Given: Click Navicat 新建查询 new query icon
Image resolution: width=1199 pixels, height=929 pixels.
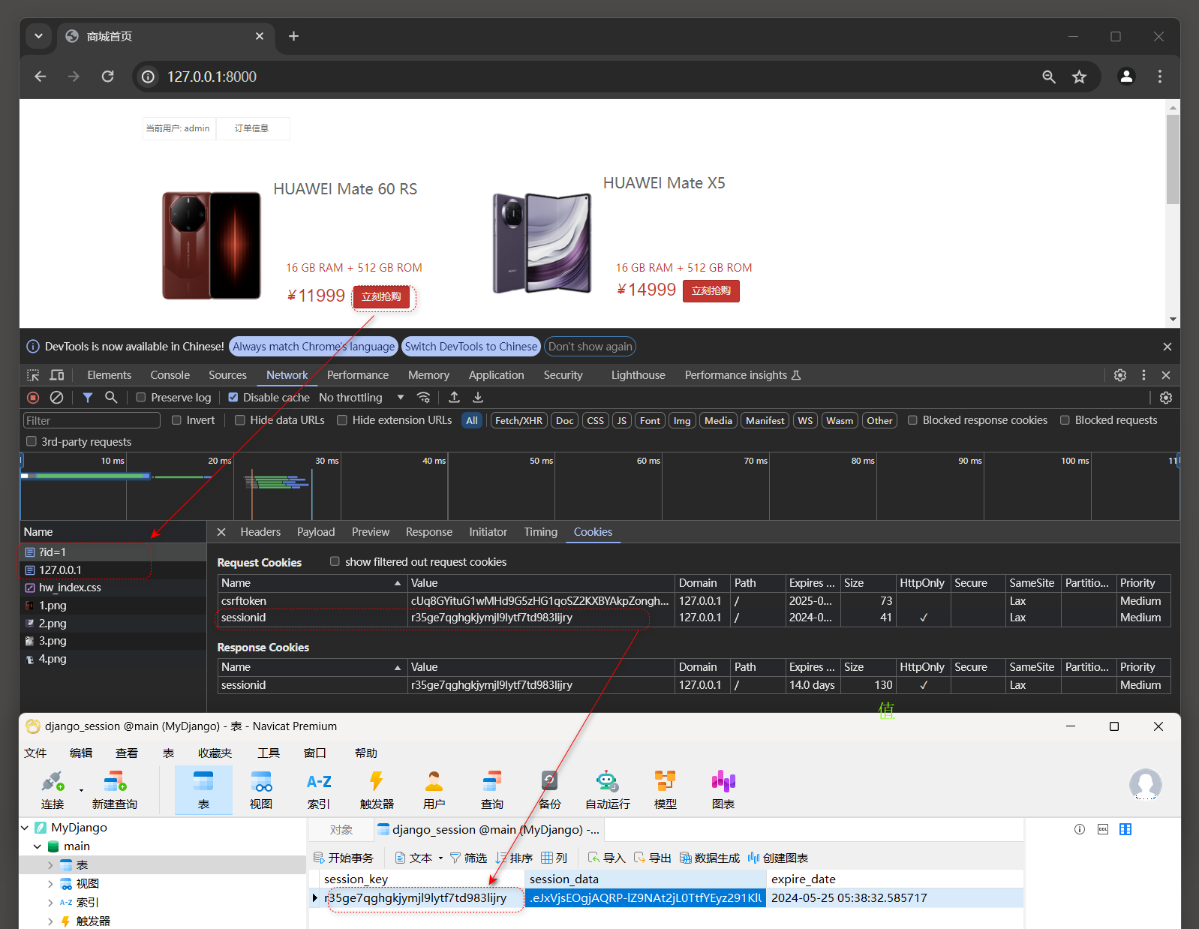Looking at the screenshot, I should click(x=115, y=790).
